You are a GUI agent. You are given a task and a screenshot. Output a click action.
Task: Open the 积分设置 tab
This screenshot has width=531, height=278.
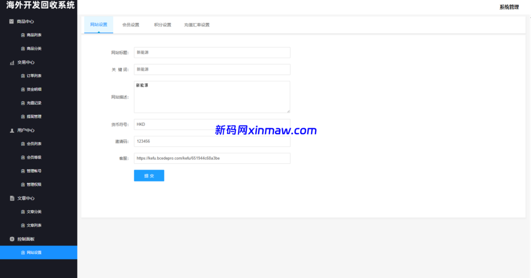(162, 25)
